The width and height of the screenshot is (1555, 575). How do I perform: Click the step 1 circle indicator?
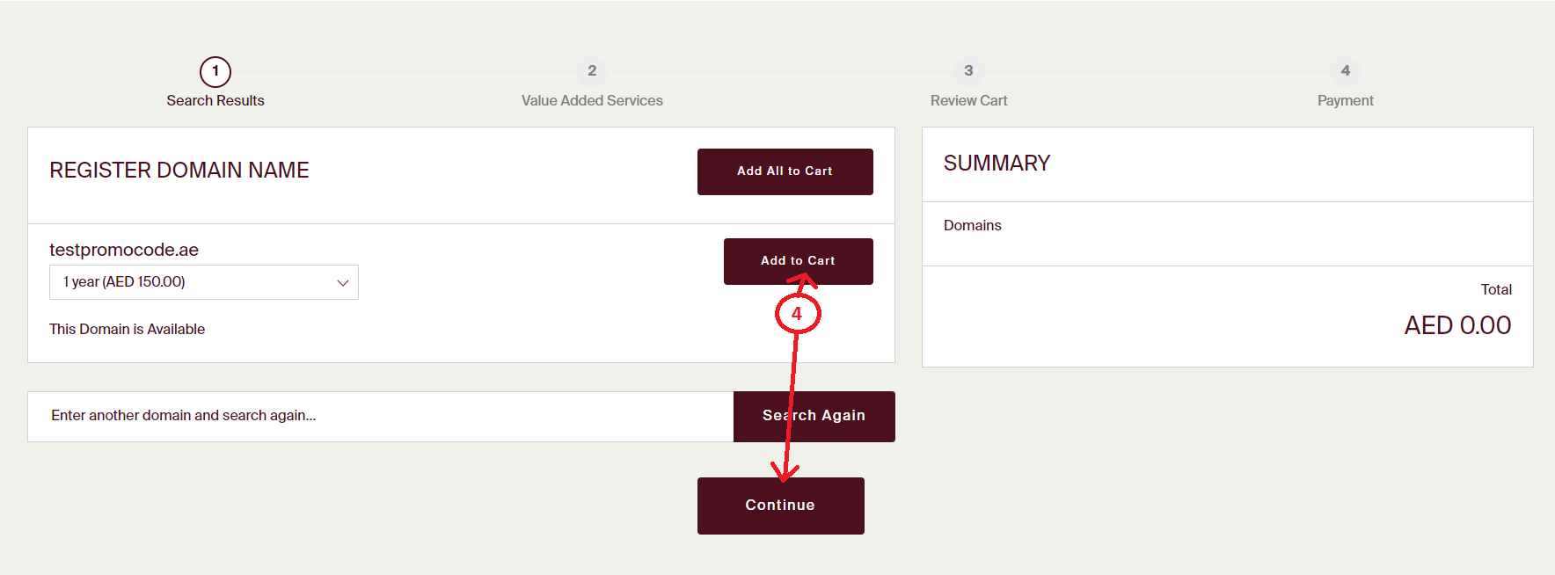[215, 71]
